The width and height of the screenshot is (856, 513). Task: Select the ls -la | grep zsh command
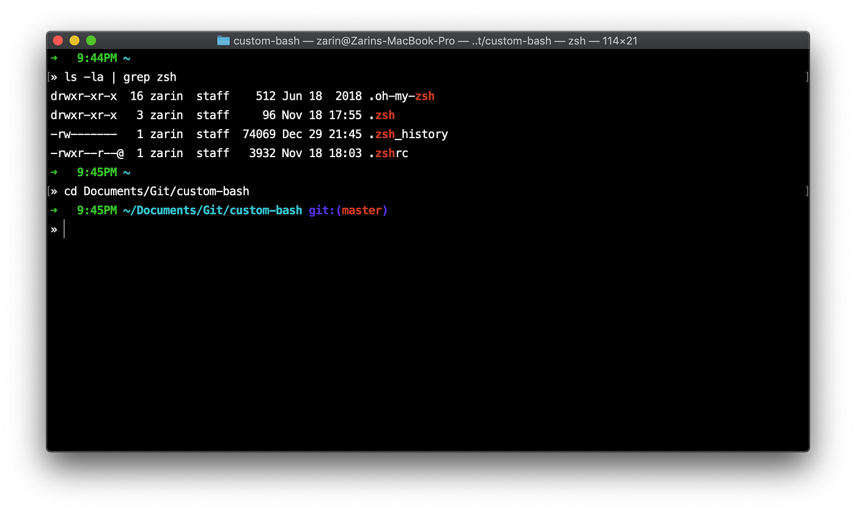120,77
